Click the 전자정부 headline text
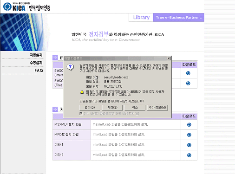The image size is (235, 174). pos(98,34)
